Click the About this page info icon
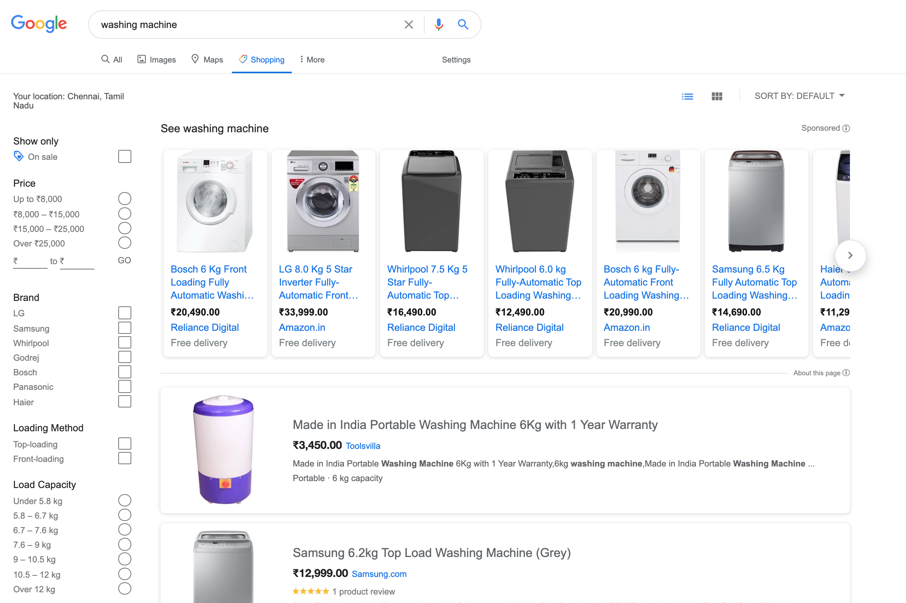 [846, 373]
